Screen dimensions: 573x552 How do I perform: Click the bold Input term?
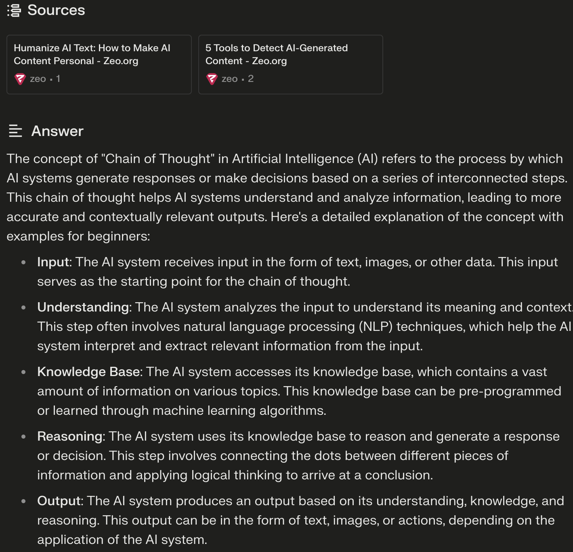[53, 262]
